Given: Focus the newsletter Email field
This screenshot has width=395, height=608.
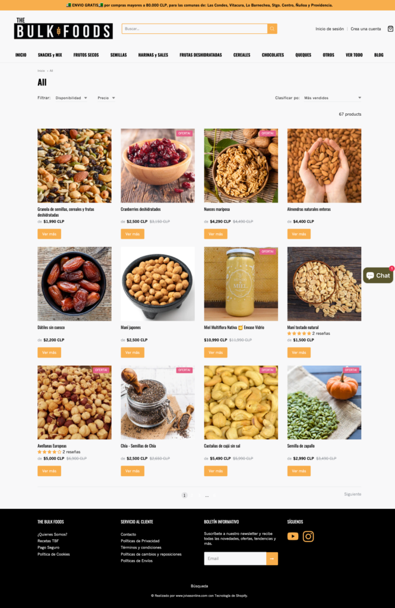Looking at the screenshot, I should click(x=235, y=558).
